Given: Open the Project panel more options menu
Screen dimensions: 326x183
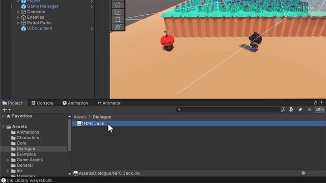Looking at the screenshot, I should coord(321,103).
